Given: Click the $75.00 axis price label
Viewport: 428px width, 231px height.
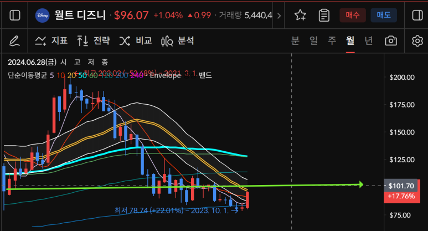Looking at the screenshot, I should point(400,215).
